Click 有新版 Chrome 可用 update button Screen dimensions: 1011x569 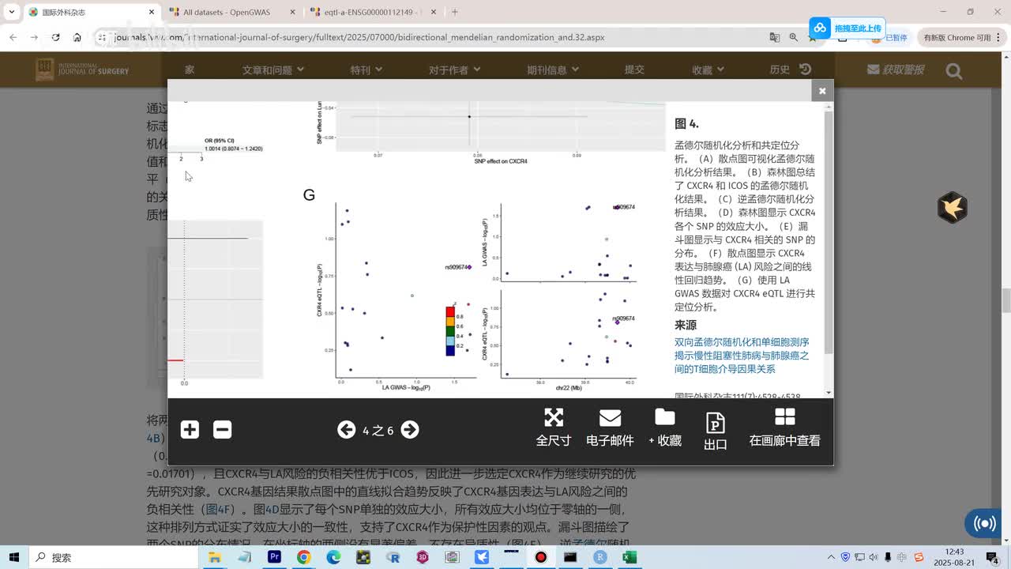(x=962, y=37)
